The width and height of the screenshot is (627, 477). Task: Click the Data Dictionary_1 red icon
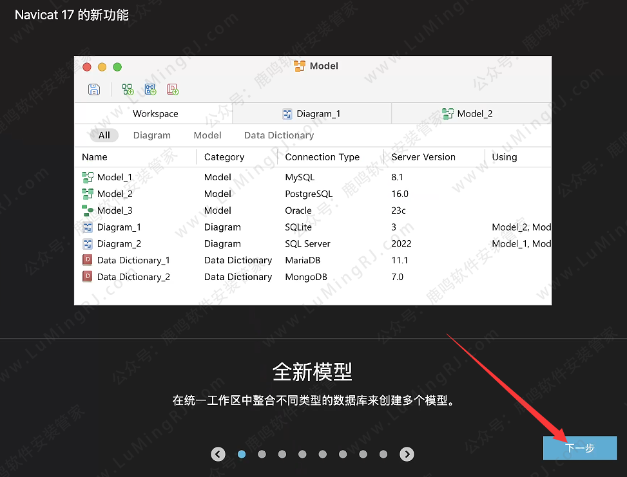point(88,260)
